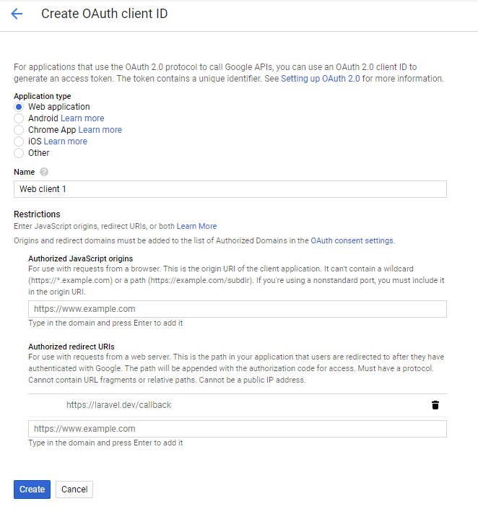Open Learn more link next to Android
The width and height of the screenshot is (478, 509).
tap(82, 118)
